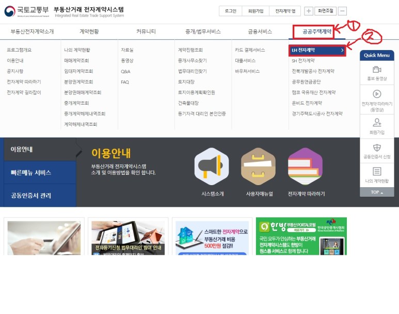Click the chevron on LH 전자계약
Viewport: 399px width, 314px height.
click(x=342, y=50)
